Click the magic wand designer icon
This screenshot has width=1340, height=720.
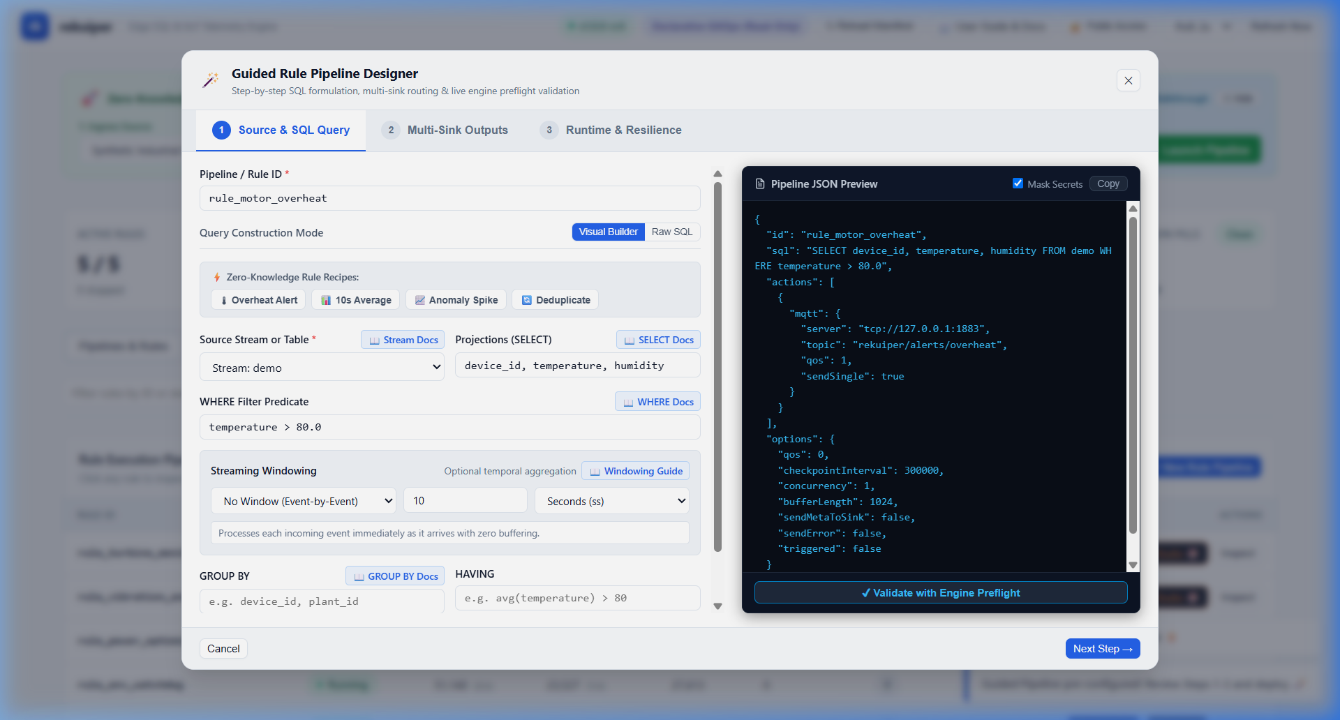(x=211, y=80)
